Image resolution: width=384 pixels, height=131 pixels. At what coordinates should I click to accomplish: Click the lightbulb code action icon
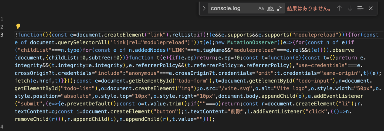tap(18, 27)
